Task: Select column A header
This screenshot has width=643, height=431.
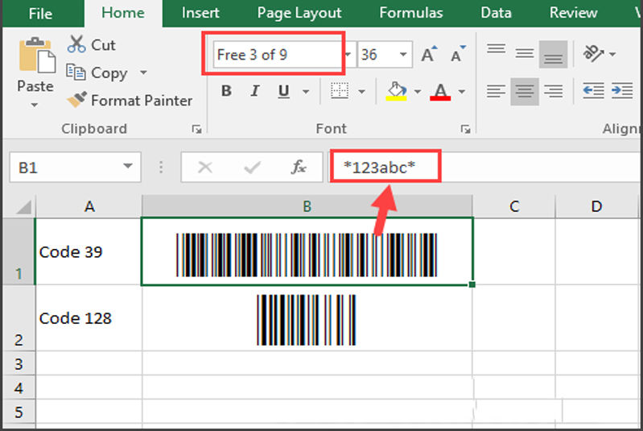Action: [x=89, y=206]
